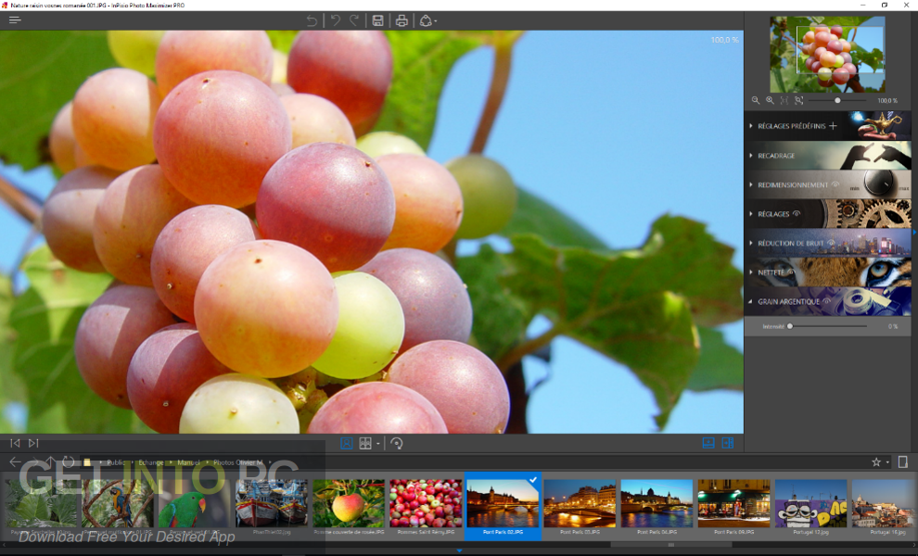Click the Redo icon
This screenshot has width=918, height=556.
coord(355,19)
